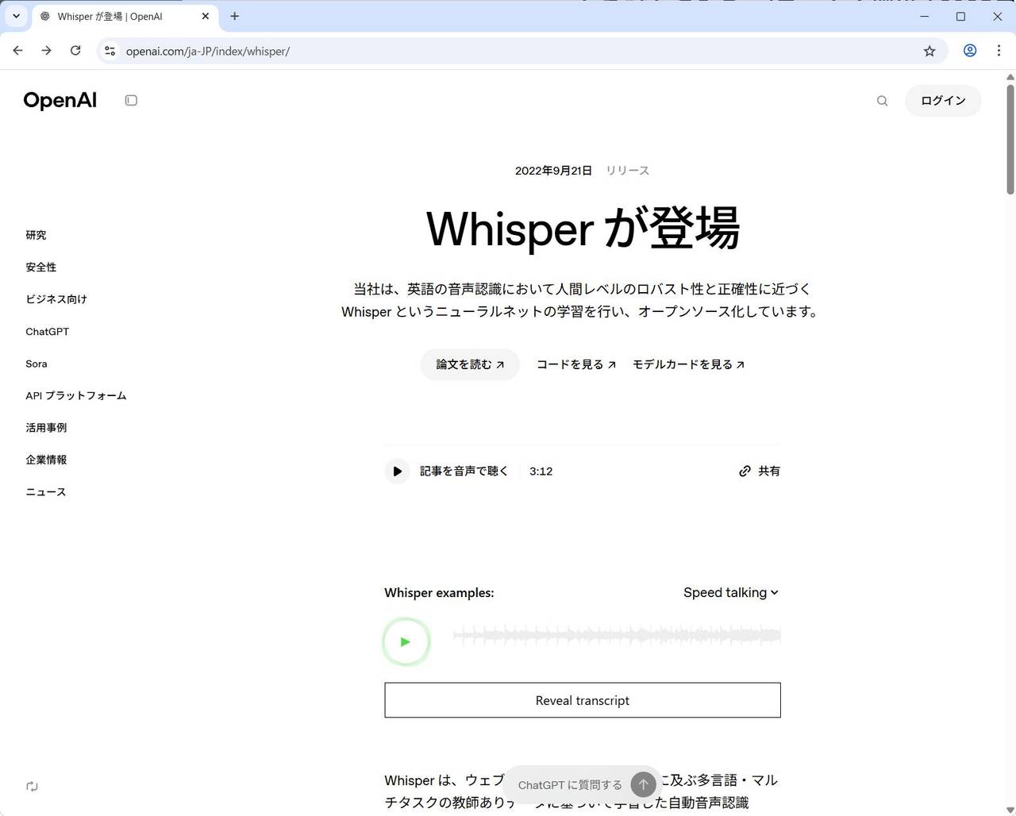Open the API プラットフォーム sidebar item

pyautogui.click(x=76, y=395)
